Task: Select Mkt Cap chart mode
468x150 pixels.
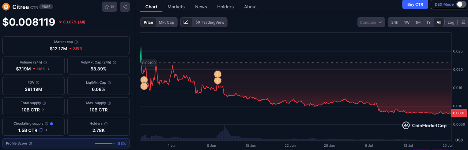Action: (x=166, y=22)
